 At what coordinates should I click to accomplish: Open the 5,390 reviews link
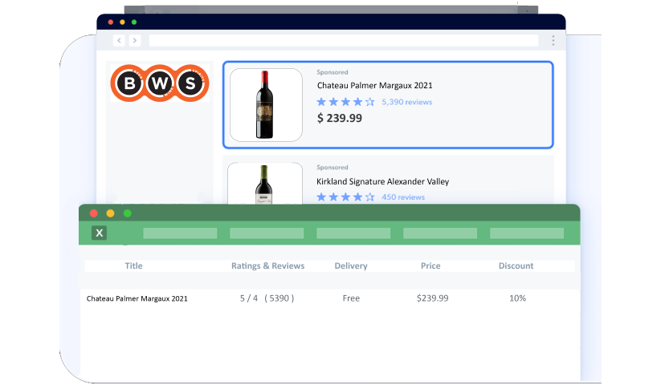pyautogui.click(x=407, y=102)
